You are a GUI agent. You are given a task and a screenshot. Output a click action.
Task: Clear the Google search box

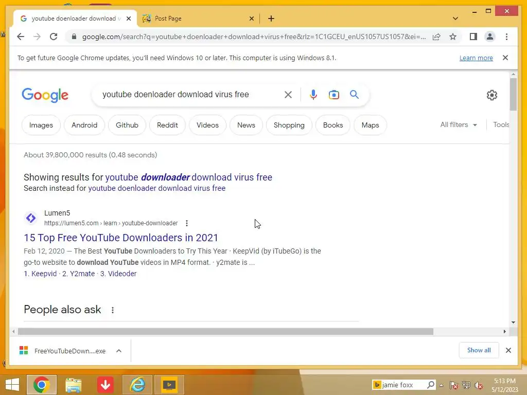[288, 95]
